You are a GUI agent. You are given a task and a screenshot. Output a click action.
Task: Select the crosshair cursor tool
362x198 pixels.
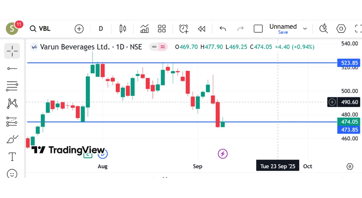pyautogui.click(x=12, y=51)
